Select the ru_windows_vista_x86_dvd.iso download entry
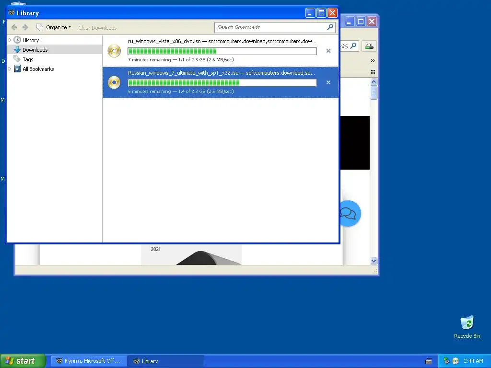The height and width of the screenshot is (368, 491). 221,51
